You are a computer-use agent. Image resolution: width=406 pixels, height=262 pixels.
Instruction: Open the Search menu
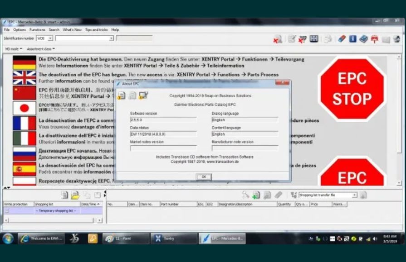(54, 30)
